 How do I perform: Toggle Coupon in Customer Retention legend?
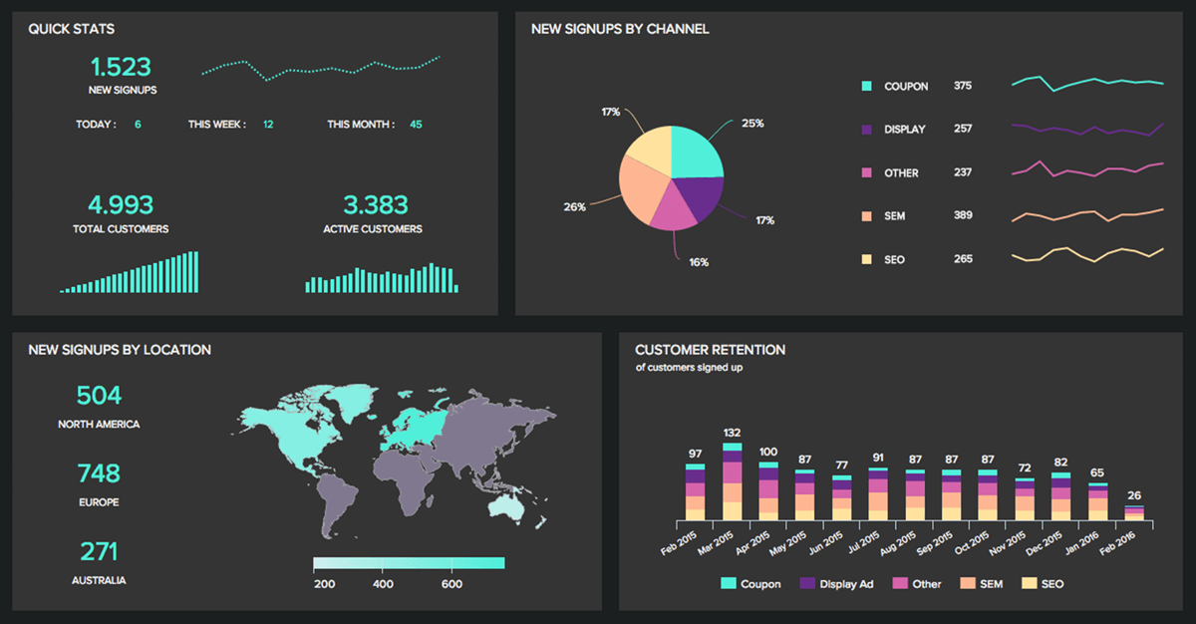728,583
